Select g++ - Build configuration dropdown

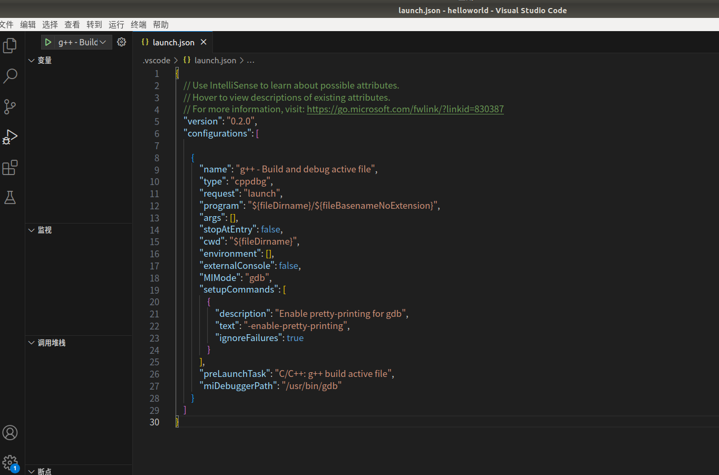pyautogui.click(x=82, y=42)
